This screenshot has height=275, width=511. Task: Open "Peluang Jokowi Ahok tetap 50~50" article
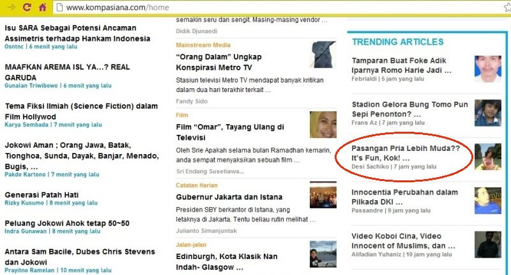[x=67, y=223]
